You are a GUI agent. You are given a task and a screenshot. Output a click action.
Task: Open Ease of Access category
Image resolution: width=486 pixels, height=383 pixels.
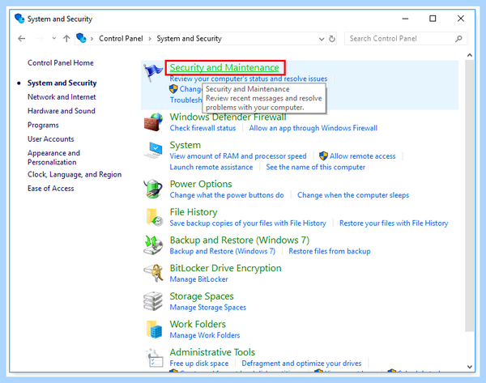tap(51, 189)
